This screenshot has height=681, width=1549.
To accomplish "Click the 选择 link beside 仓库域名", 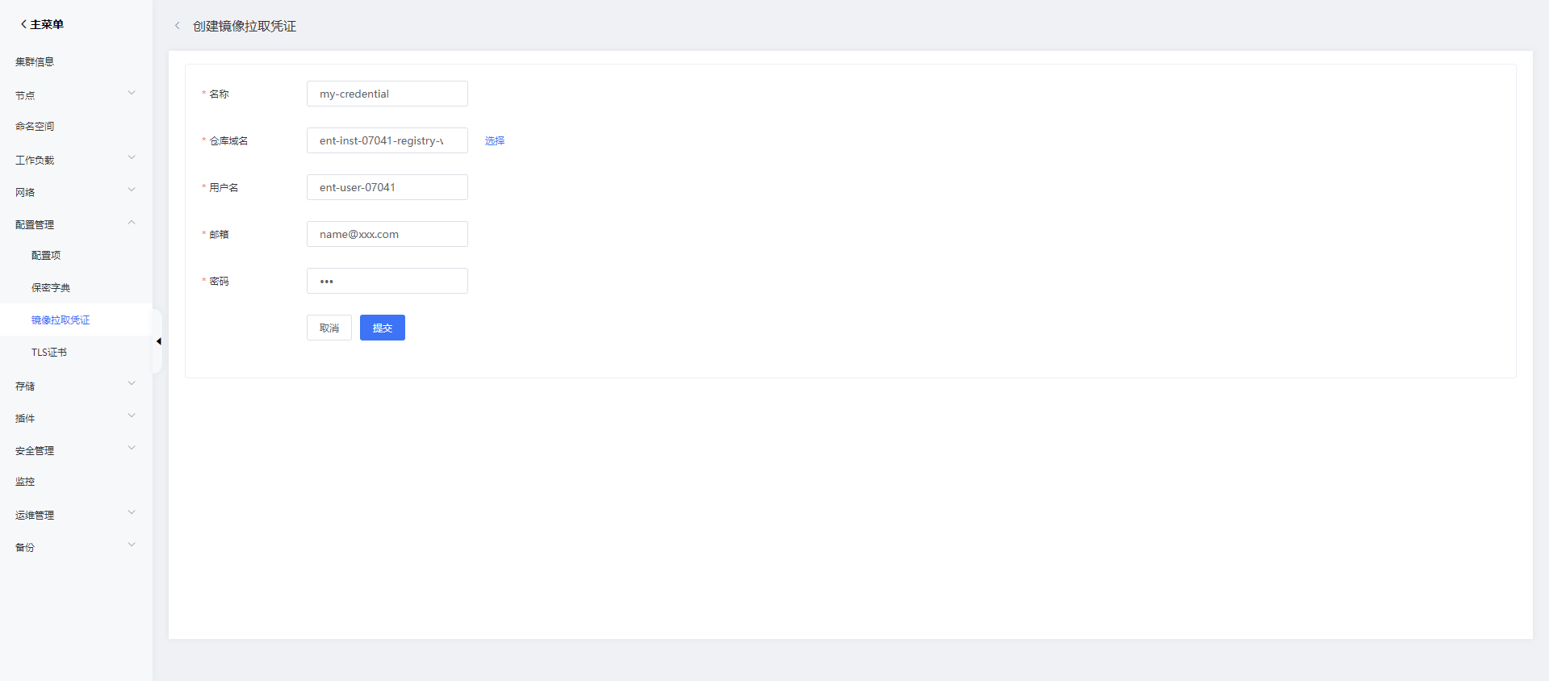I will click(495, 140).
